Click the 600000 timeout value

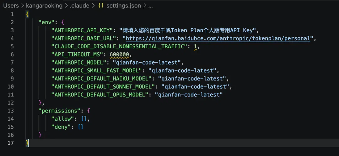click(119, 55)
